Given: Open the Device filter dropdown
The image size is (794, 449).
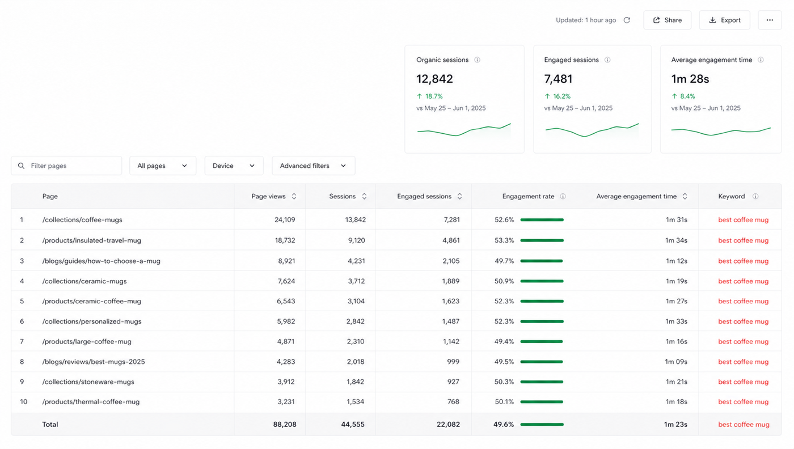Looking at the screenshot, I should point(234,166).
